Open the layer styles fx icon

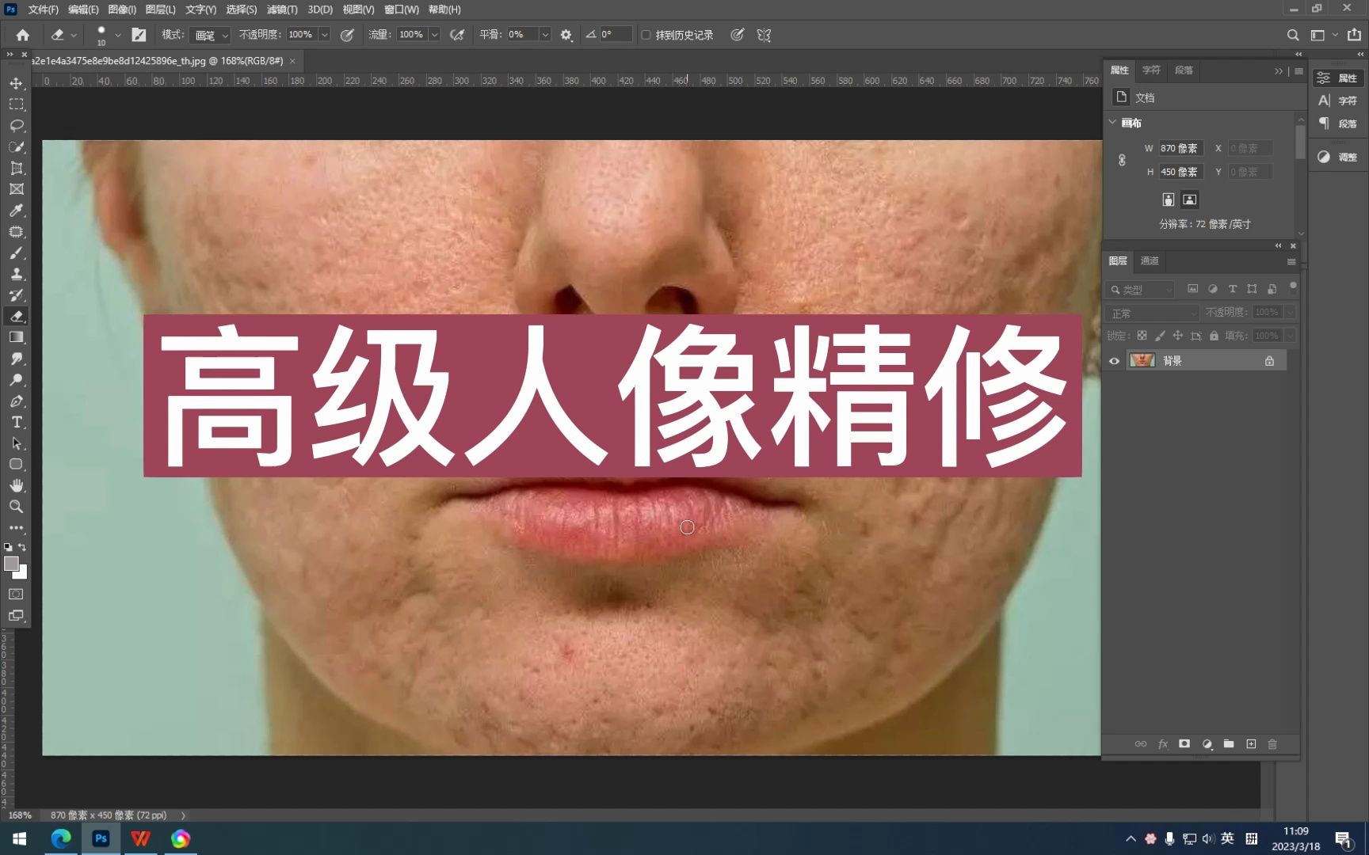pyautogui.click(x=1163, y=744)
